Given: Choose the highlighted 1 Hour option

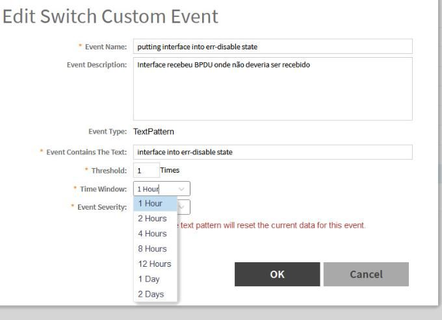Looking at the screenshot, I should 155,204.
